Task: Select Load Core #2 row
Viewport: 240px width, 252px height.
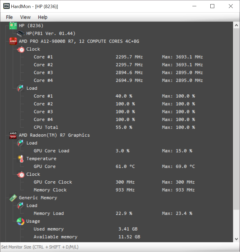Action: [x=114, y=104]
